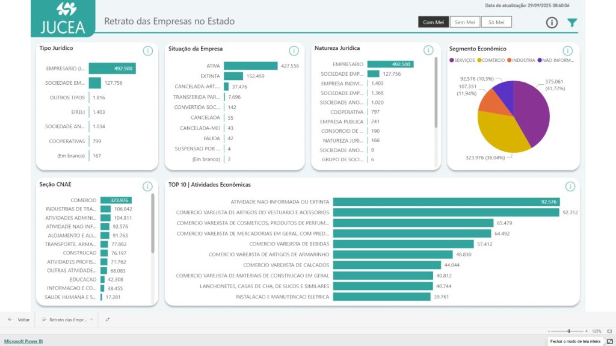Click the large info icon in header

pyautogui.click(x=552, y=23)
